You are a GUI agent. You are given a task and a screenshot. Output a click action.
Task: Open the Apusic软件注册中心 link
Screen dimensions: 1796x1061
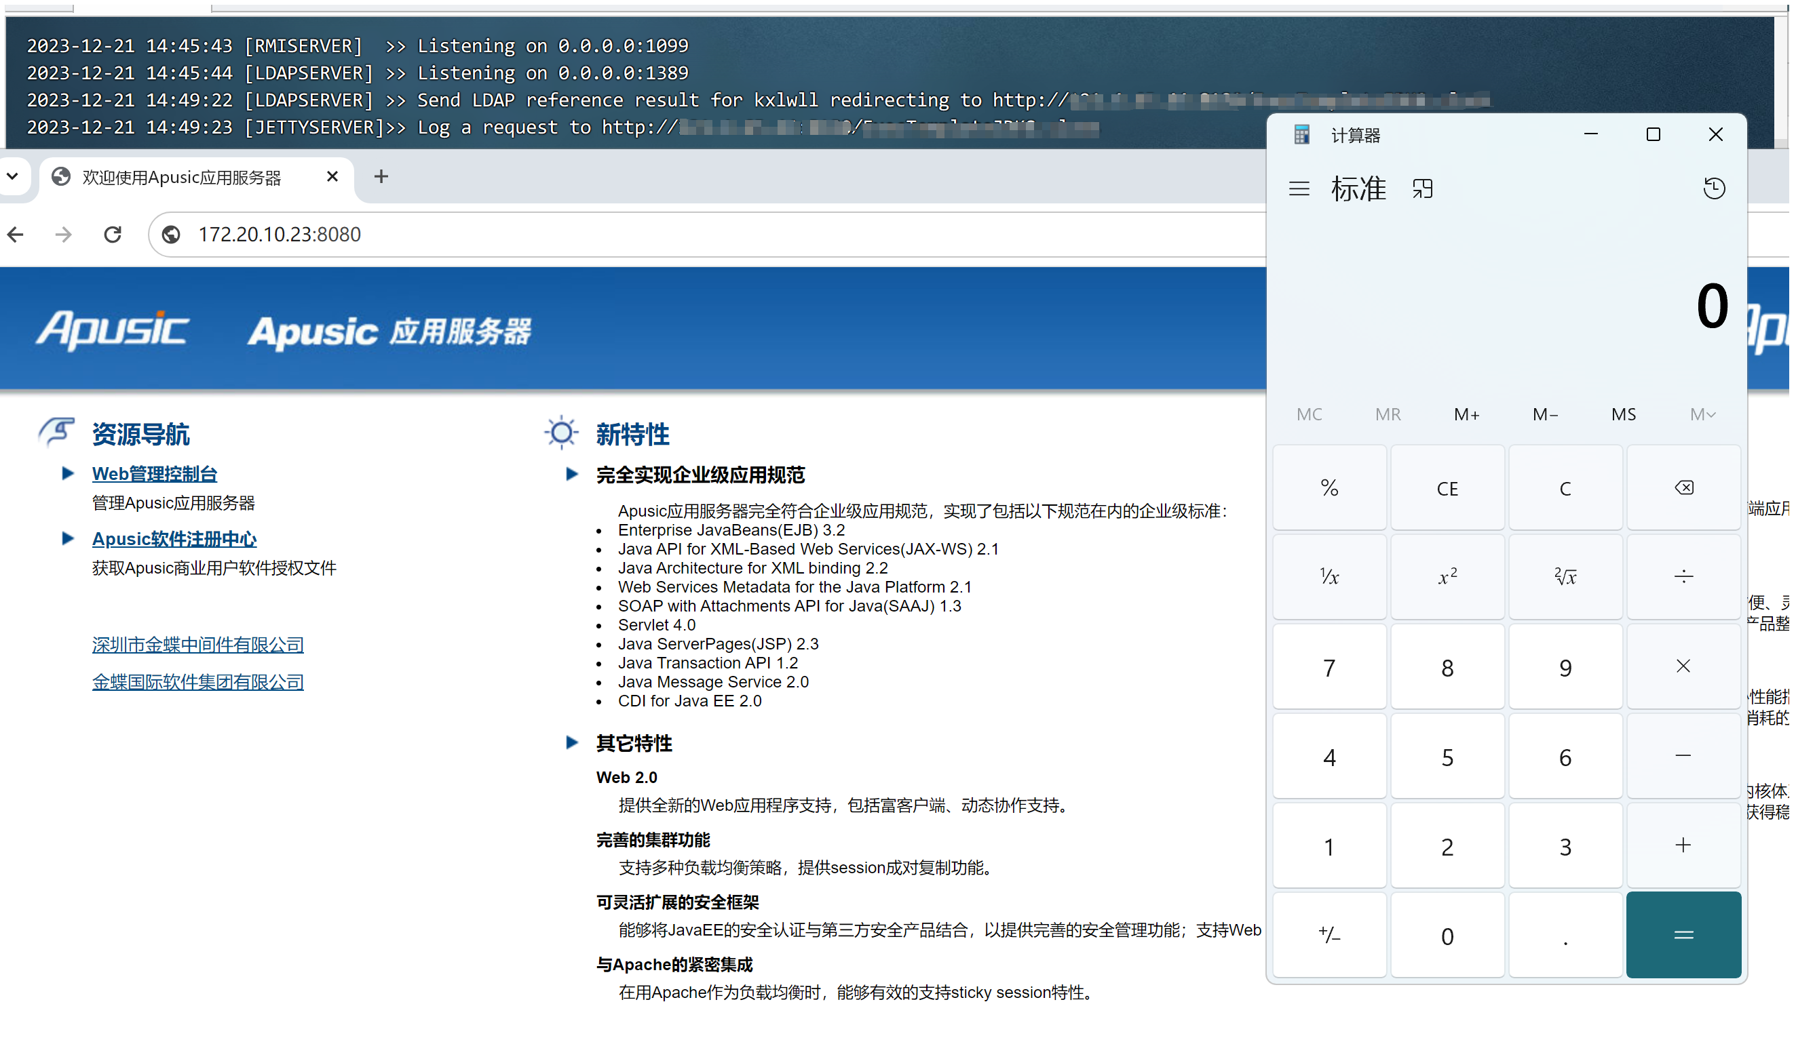pos(174,538)
